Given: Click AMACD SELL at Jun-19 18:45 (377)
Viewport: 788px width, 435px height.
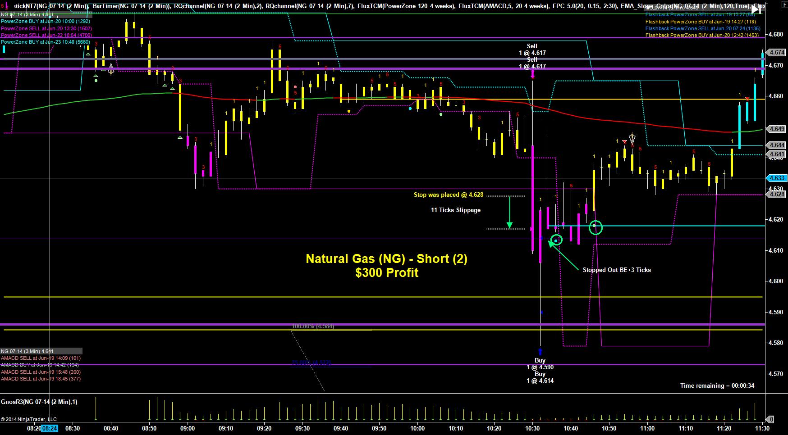Looking at the screenshot, I should [41, 379].
